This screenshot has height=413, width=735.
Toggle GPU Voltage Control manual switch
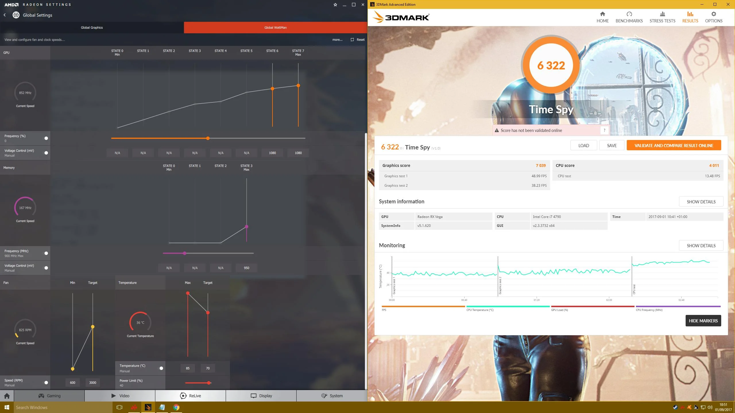[x=46, y=153]
